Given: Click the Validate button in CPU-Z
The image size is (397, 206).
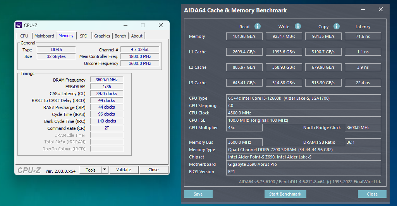Looking at the screenshot, I should point(124,170).
